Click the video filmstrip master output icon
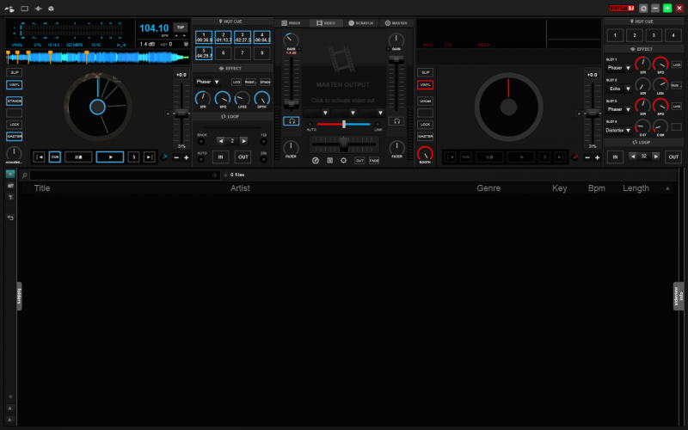 pyautogui.click(x=341, y=59)
